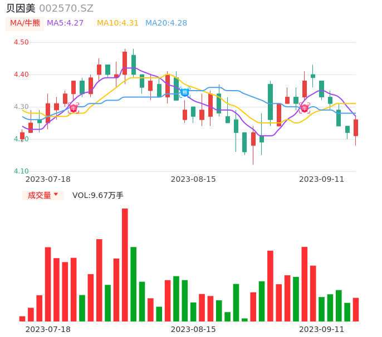Viewport: 382px width, 337px height.
Task: Click the 002570.SZ stock code
Action: pyautogui.click(x=66, y=8)
